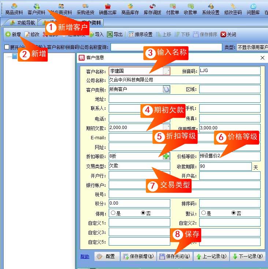The image size is (268, 269).
Task: Select the tree root node icon
Action: click(15, 56)
